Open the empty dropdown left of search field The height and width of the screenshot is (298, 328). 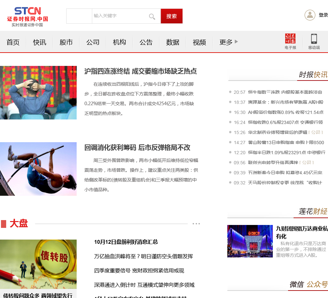(x=79, y=16)
